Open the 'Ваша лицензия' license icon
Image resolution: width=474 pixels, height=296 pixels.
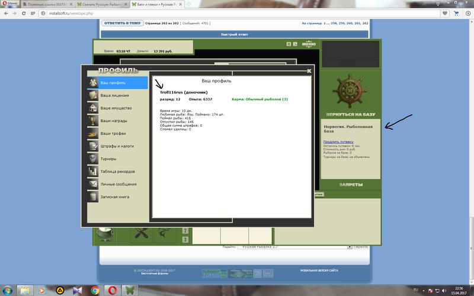[x=93, y=95]
